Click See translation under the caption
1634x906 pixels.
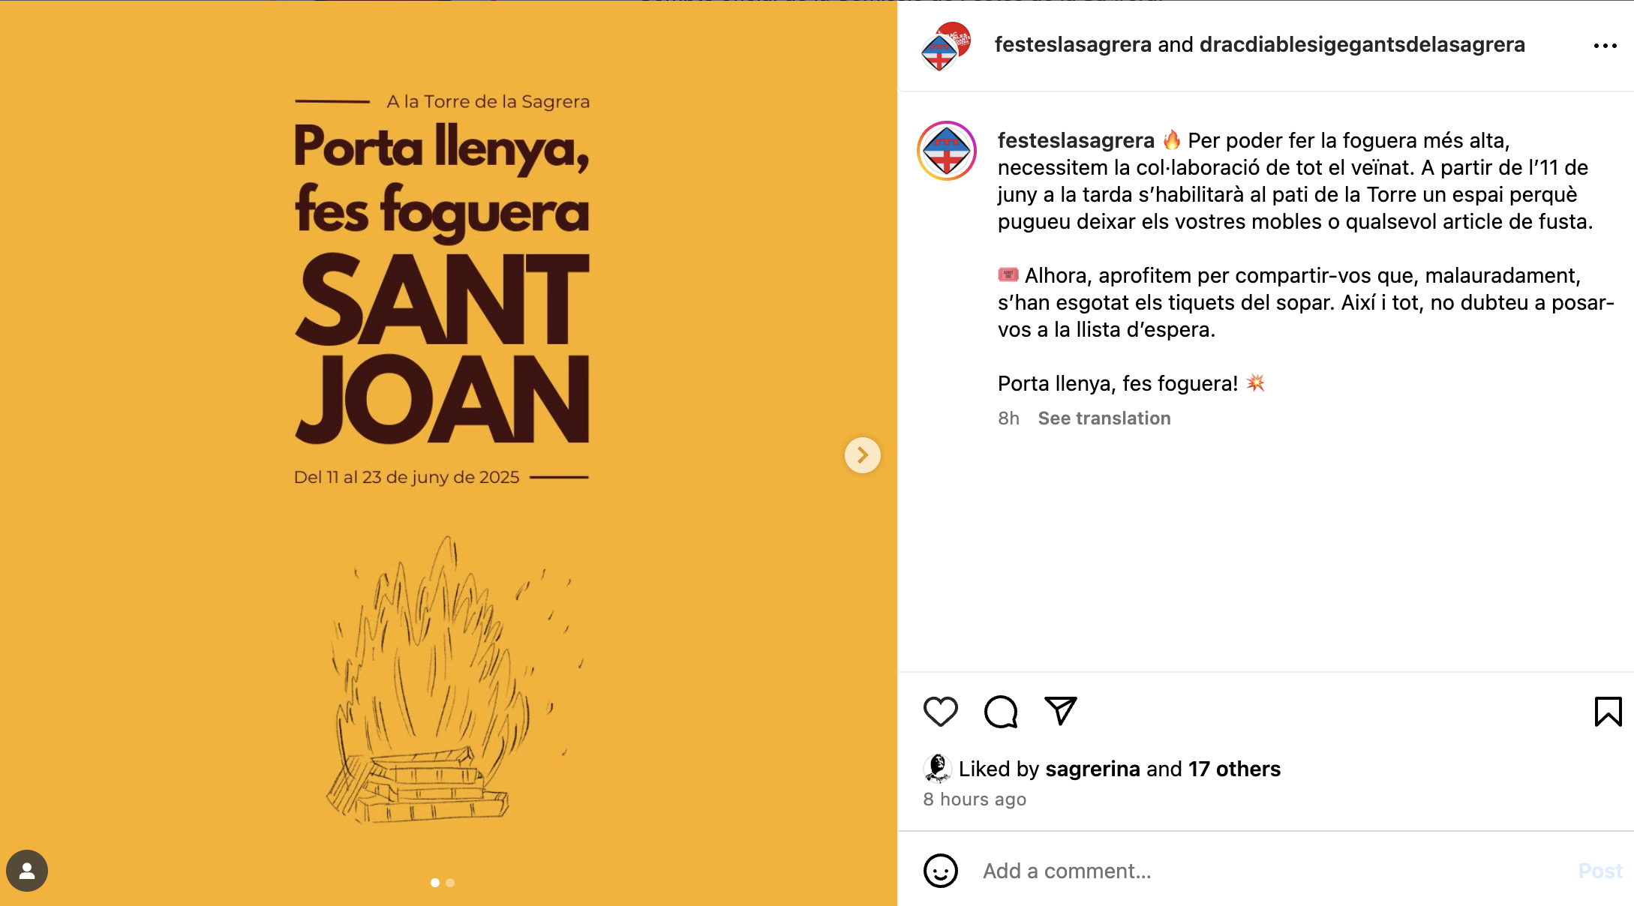pyautogui.click(x=1104, y=418)
